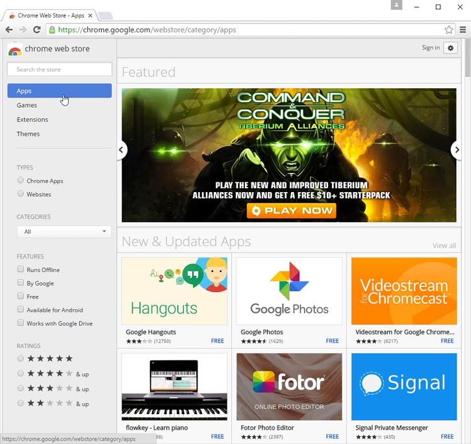This screenshot has height=444, width=471.
Task: Open the Google Photos app tile
Action: point(289,291)
